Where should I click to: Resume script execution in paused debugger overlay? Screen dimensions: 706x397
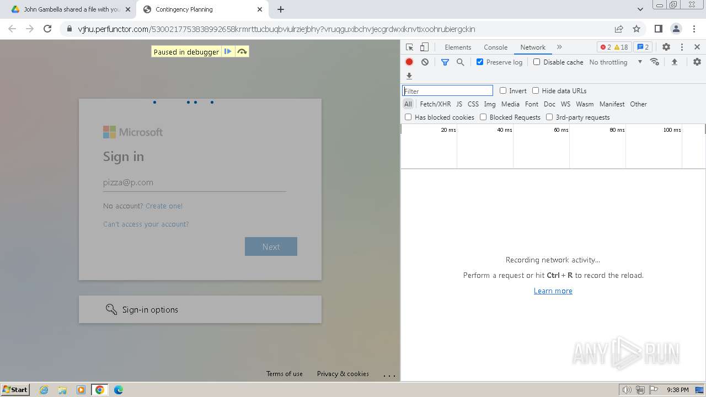click(228, 52)
